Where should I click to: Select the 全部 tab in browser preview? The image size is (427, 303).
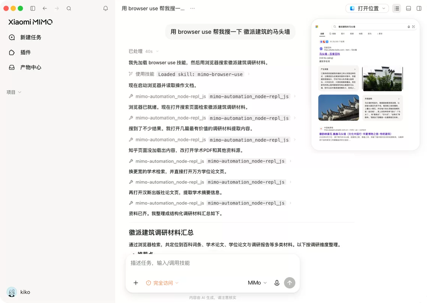[x=322, y=34]
